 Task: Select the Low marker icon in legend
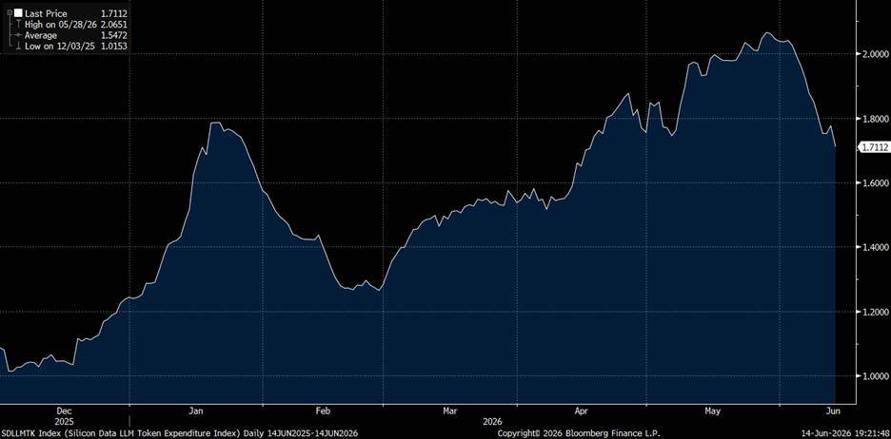point(18,46)
